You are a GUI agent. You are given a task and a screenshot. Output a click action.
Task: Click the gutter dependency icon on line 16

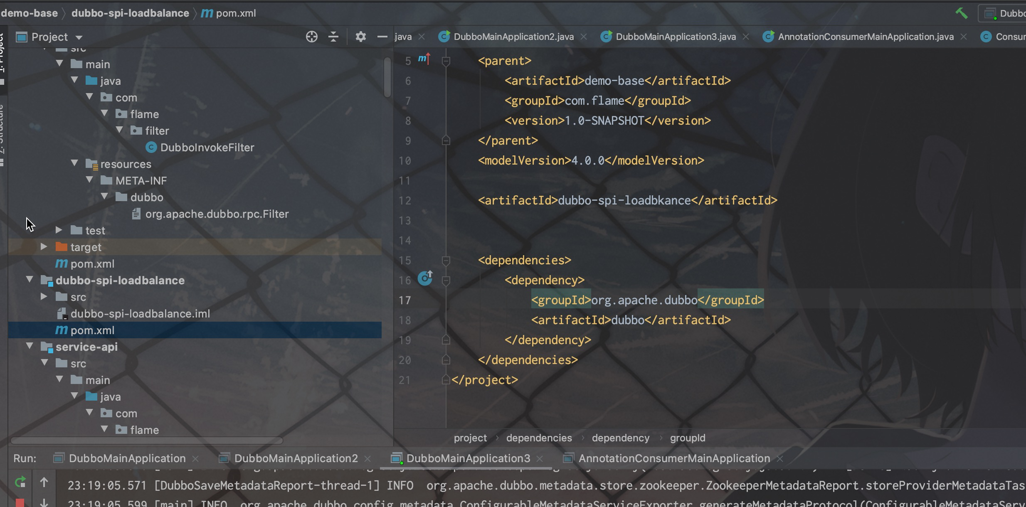[425, 278]
